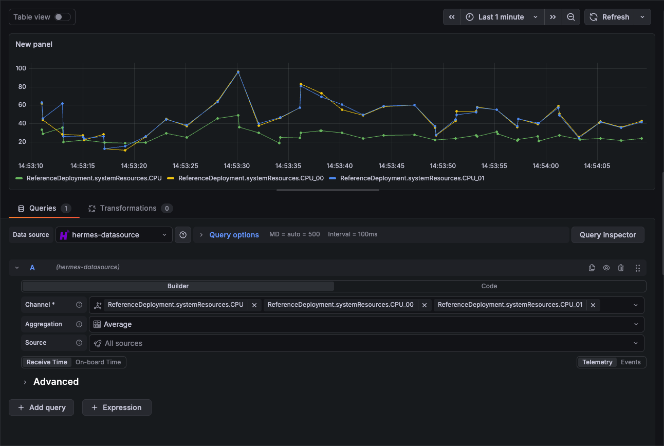Select the Builder editor mode

pos(178,286)
